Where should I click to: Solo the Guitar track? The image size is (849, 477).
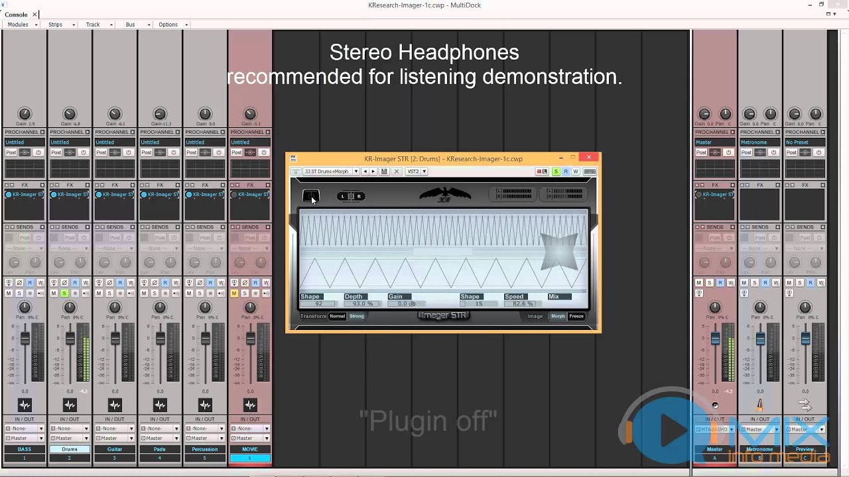click(109, 293)
